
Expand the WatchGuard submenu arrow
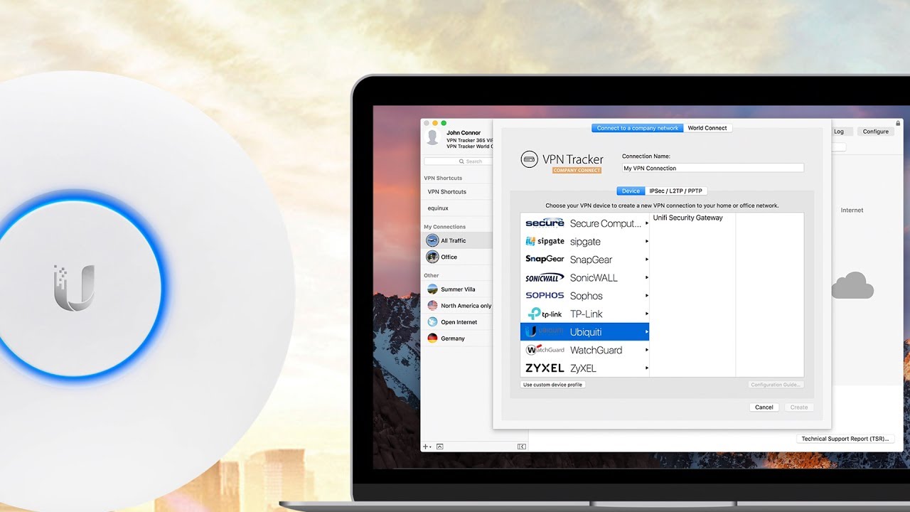coord(646,350)
